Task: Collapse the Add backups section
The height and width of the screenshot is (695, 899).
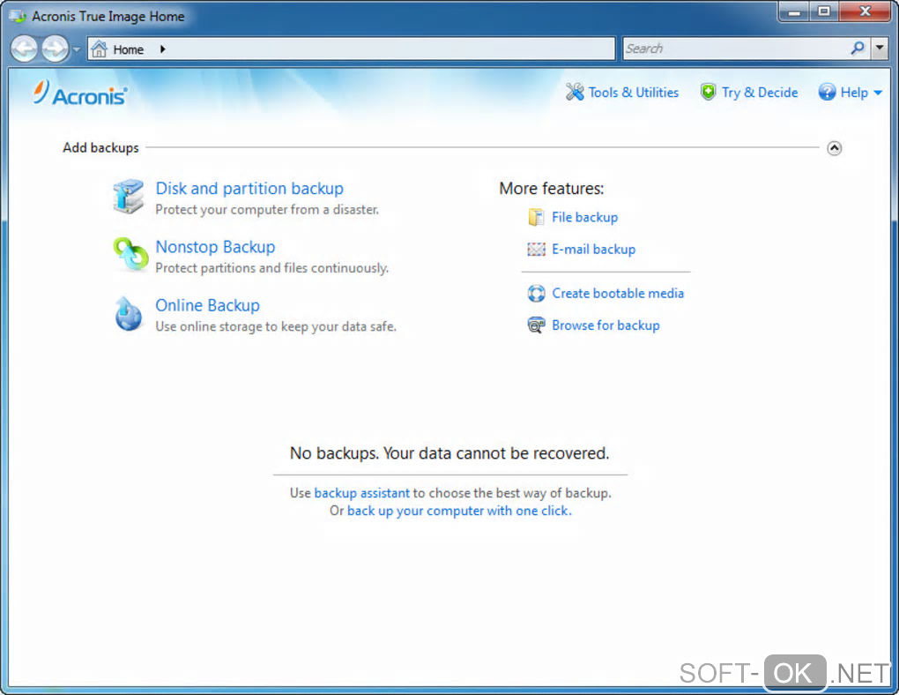Action: click(834, 148)
